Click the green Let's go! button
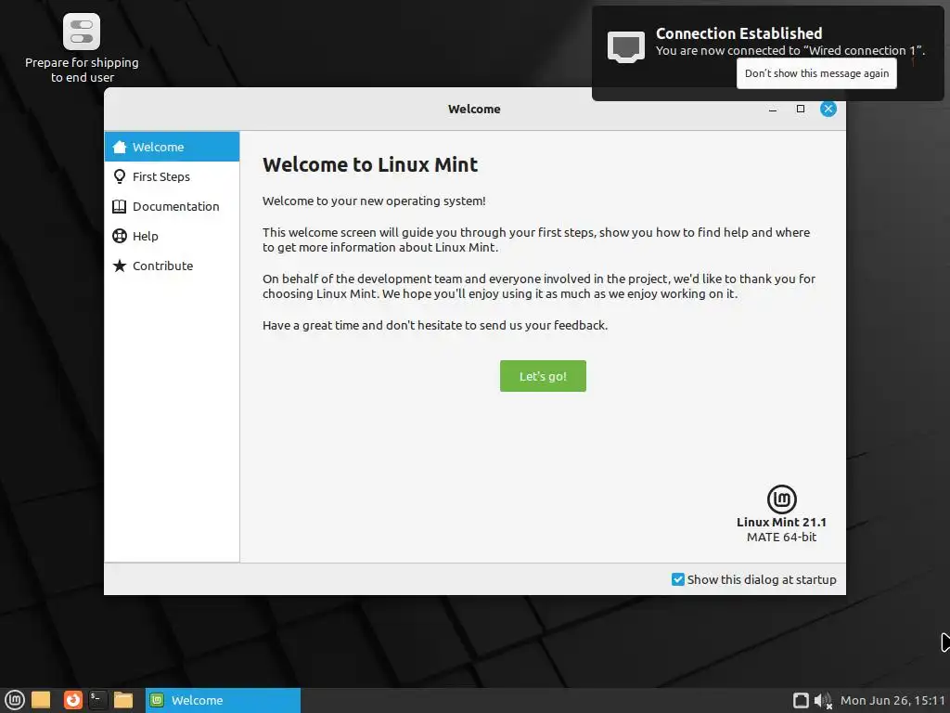Screen dimensions: 950x713 [x=543, y=376]
